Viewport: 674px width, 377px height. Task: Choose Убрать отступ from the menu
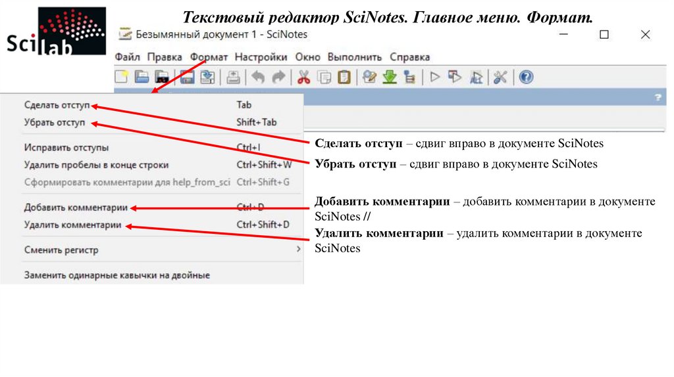[x=55, y=122]
